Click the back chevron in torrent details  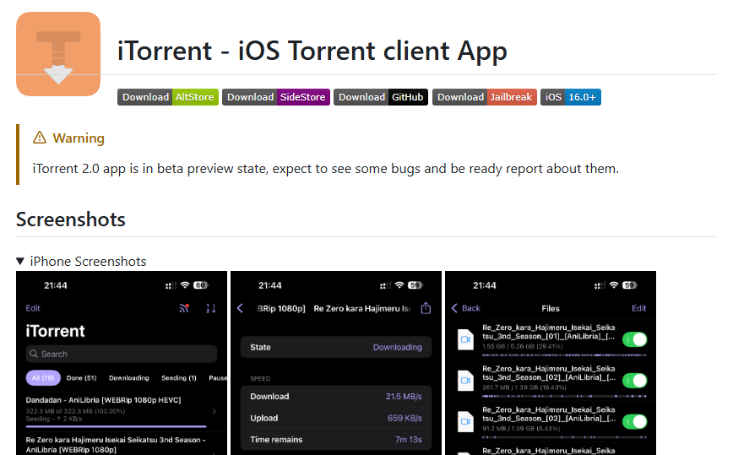coord(241,308)
